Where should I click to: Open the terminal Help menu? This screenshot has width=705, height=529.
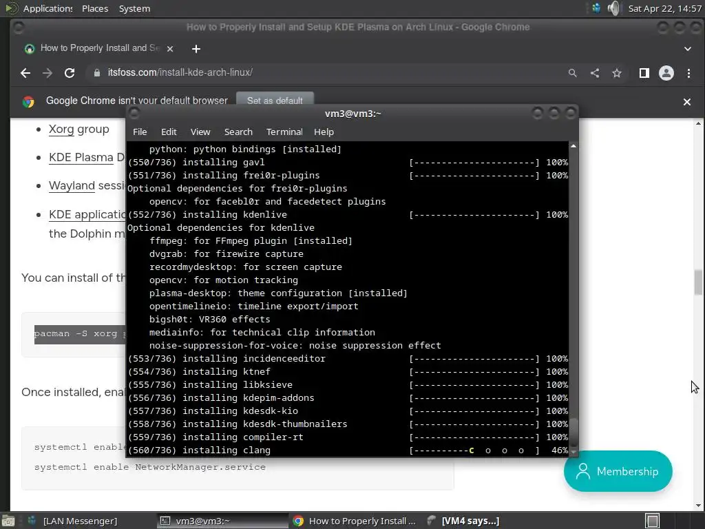click(324, 132)
